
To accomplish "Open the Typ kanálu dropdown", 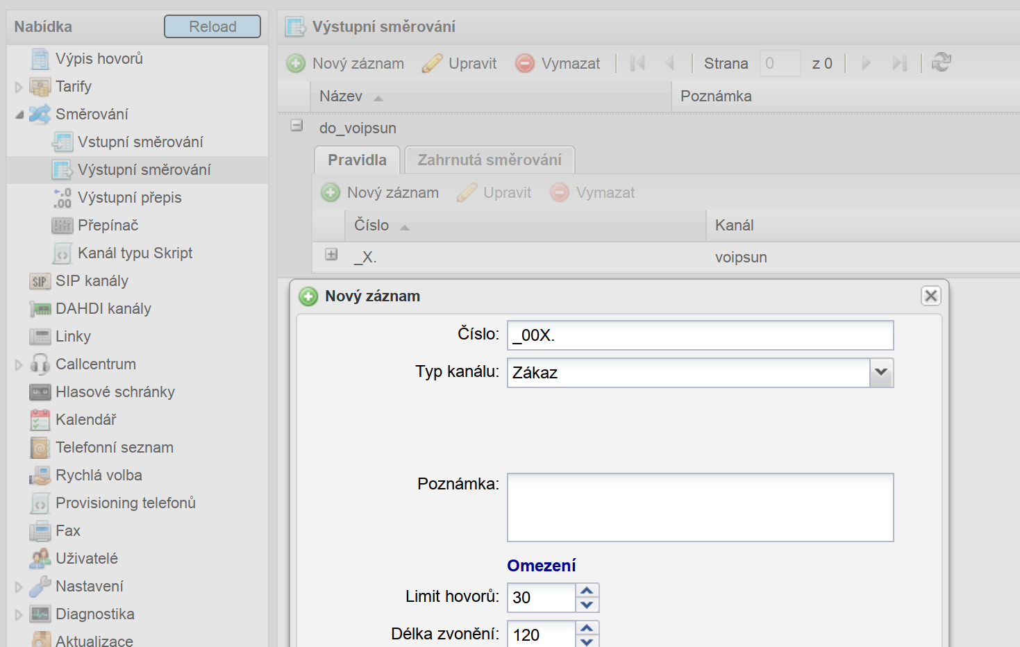I will [881, 372].
